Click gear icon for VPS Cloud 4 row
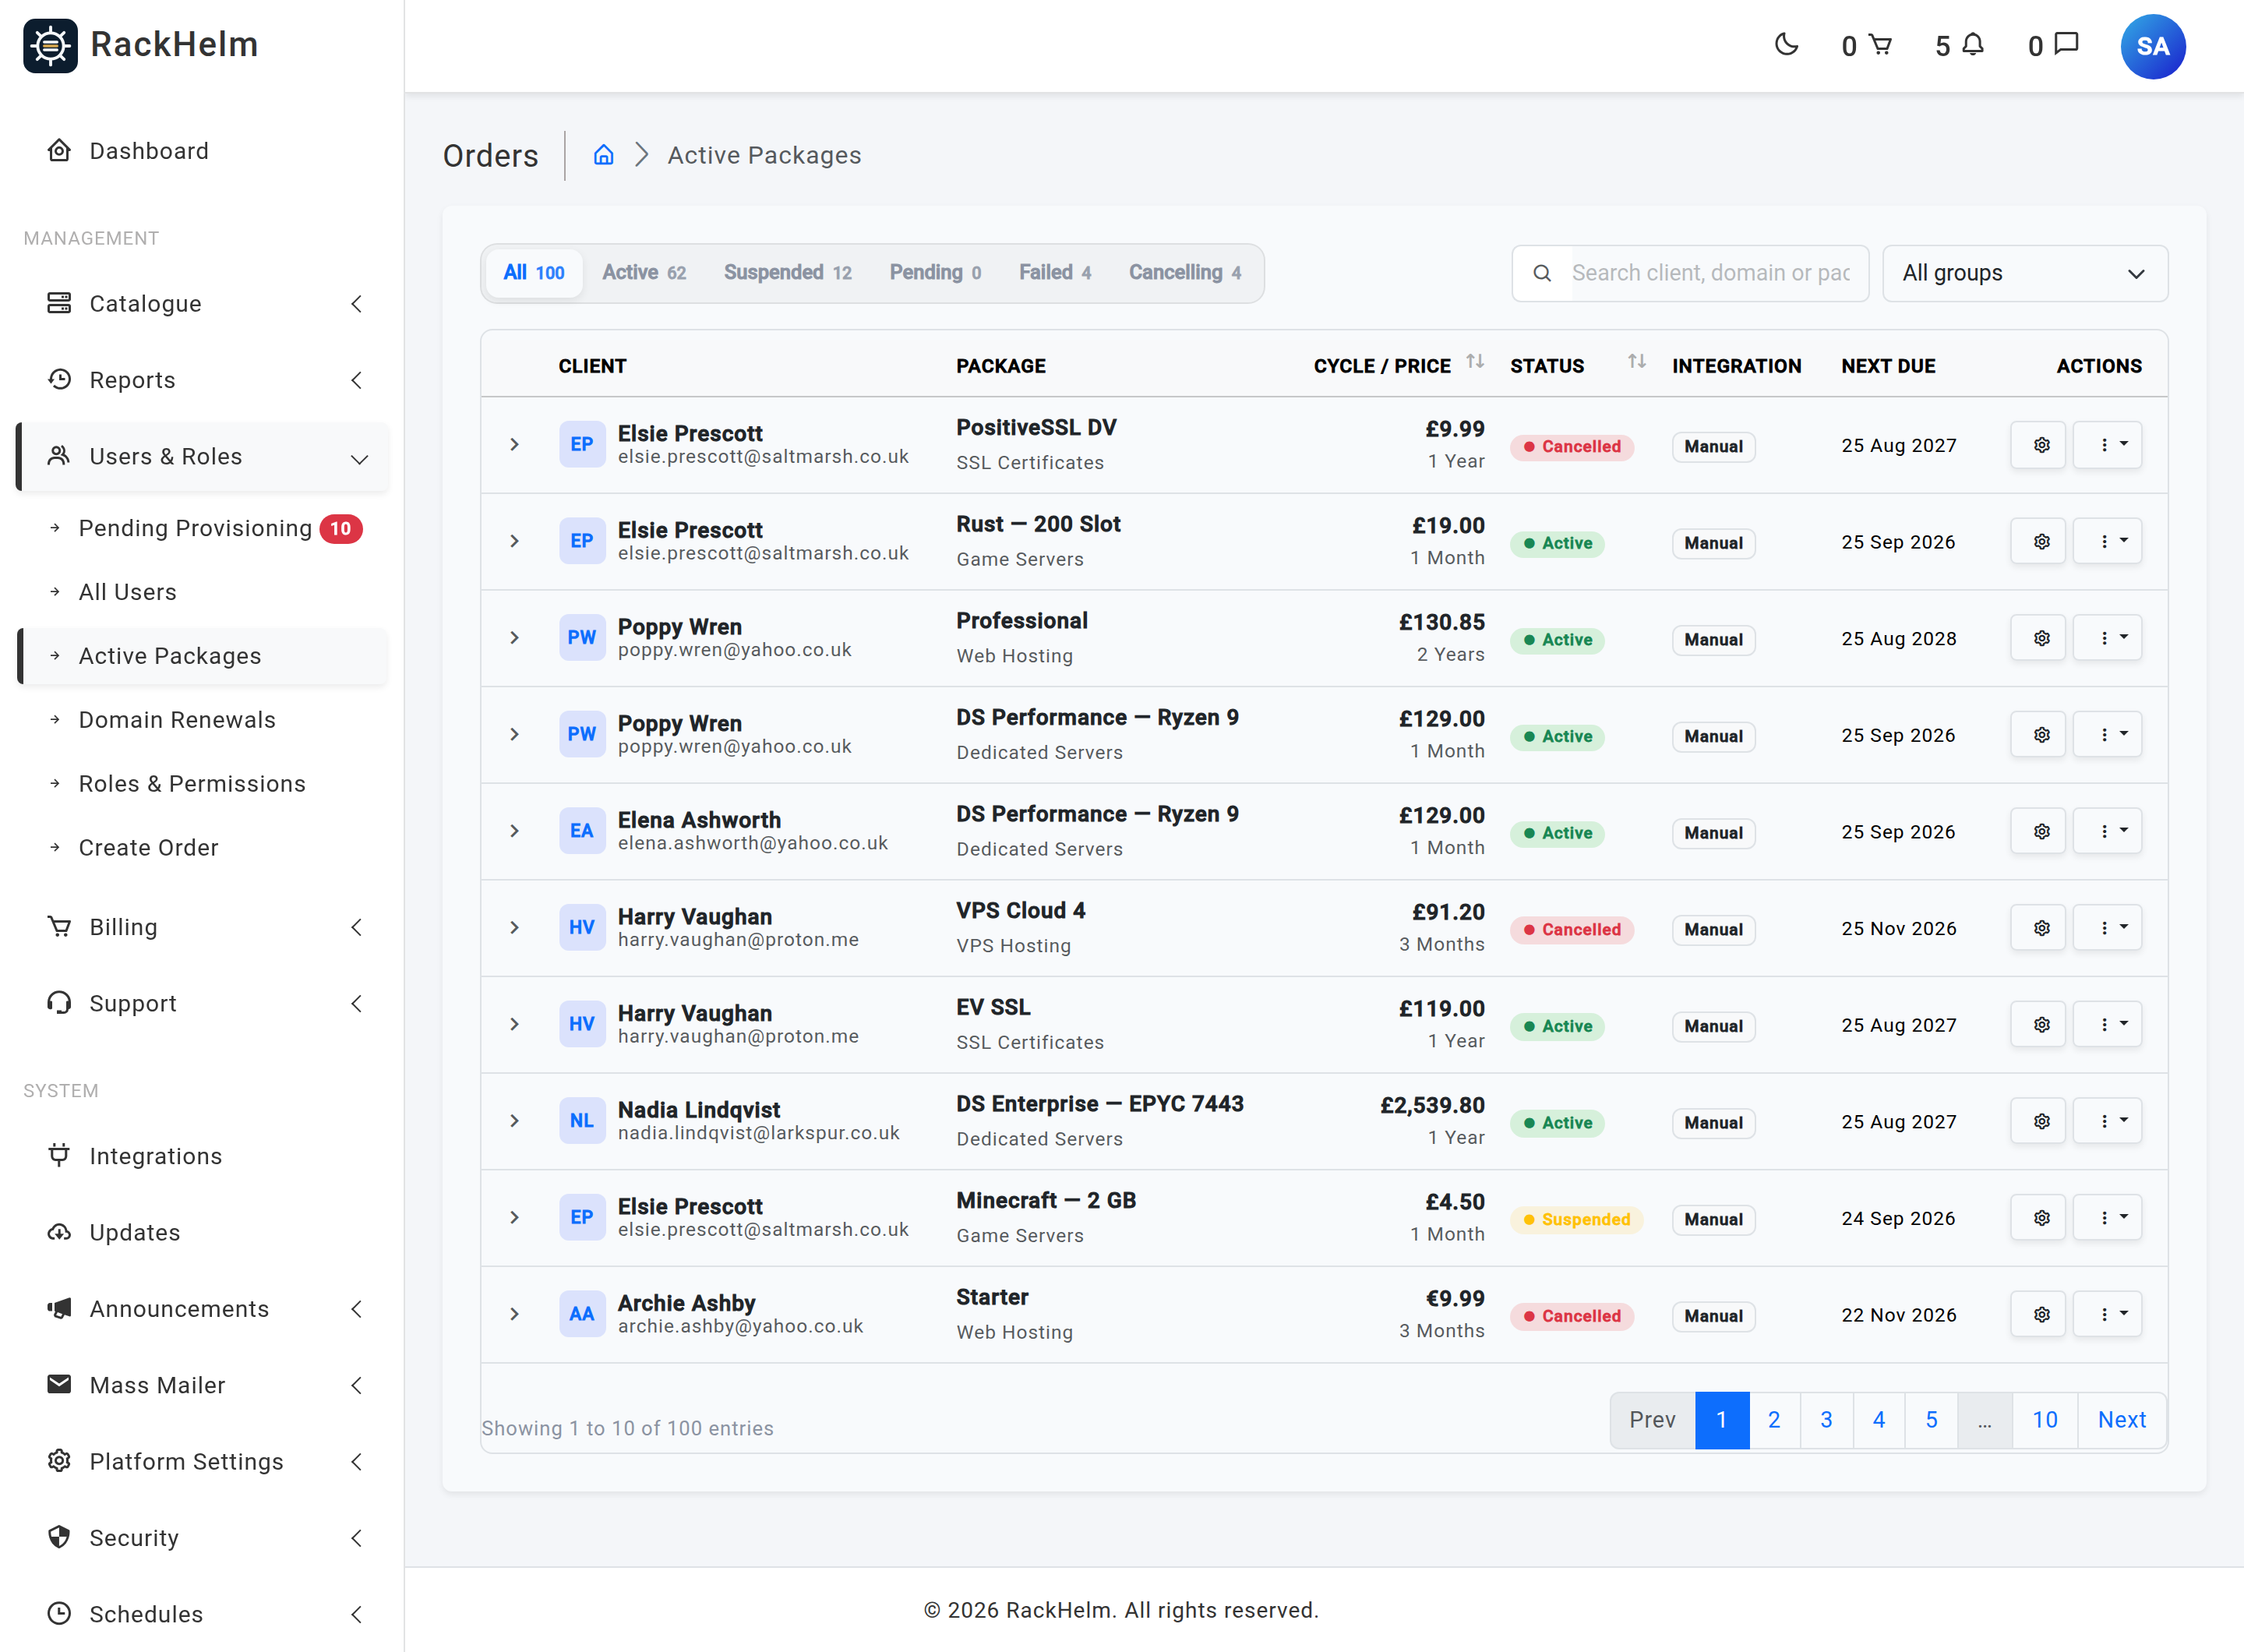Viewport: 2244px width, 1652px height. (2038, 928)
